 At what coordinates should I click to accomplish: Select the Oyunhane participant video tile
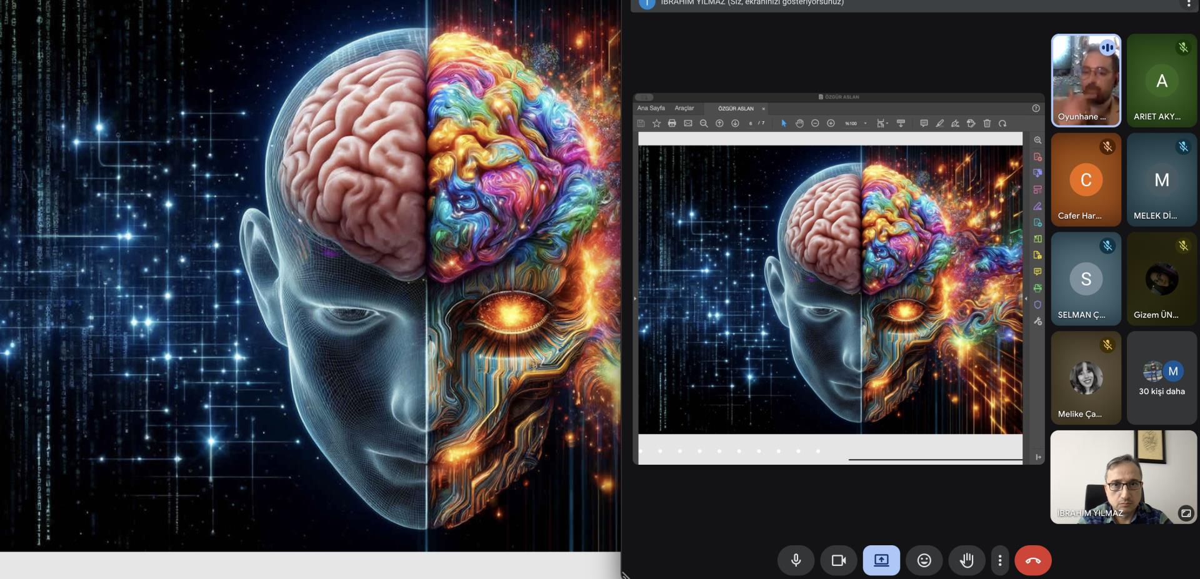[x=1086, y=81]
